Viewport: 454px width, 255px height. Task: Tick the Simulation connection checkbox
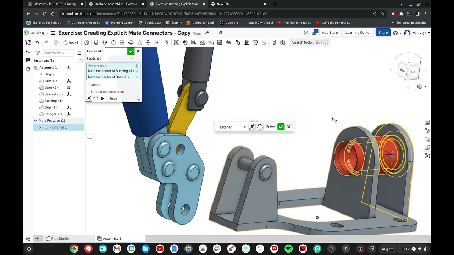pyautogui.click(x=88, y=92)
